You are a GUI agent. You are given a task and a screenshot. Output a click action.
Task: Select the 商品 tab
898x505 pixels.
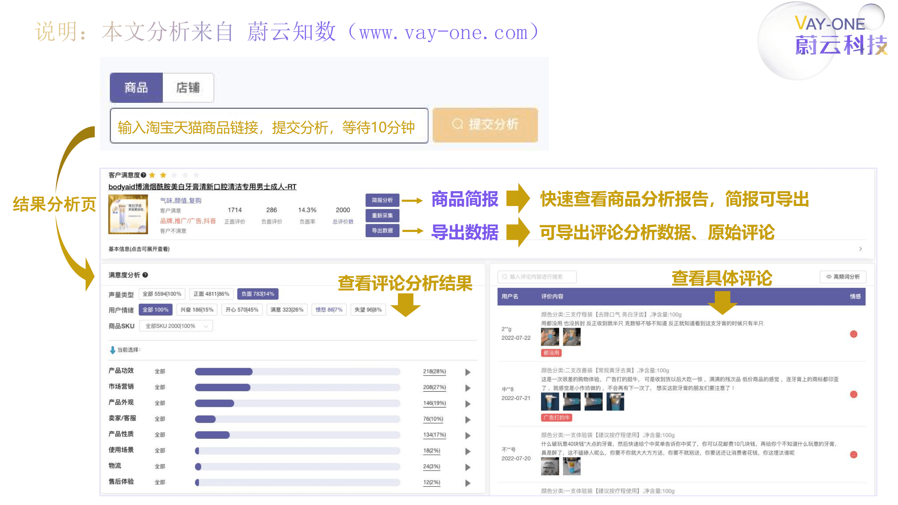click(136, 88)
